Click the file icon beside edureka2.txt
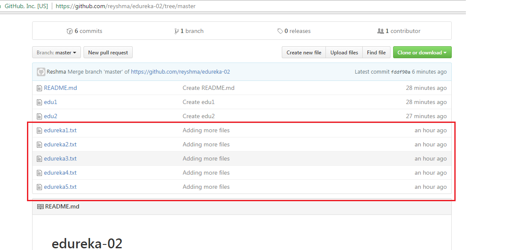This screenshot has width=513, height=250. pyautogui.click(x=39, y=145)
